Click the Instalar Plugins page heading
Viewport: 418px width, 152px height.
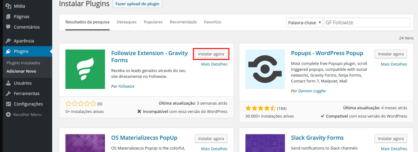(84, 4)
